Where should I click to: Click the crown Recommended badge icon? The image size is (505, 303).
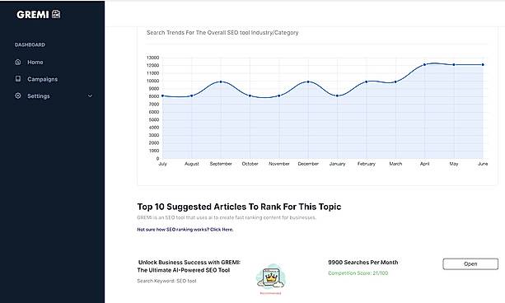(270, 277)
